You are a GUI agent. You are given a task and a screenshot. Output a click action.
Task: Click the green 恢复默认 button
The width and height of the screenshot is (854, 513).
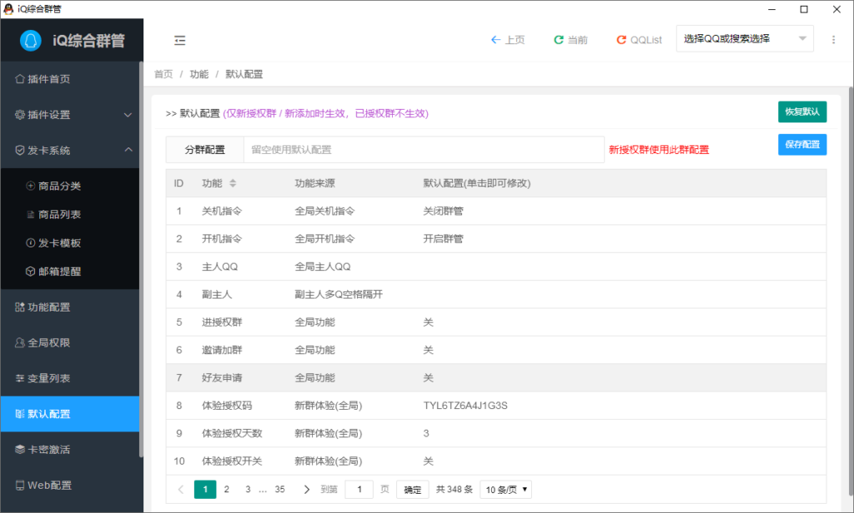point(802,111)
